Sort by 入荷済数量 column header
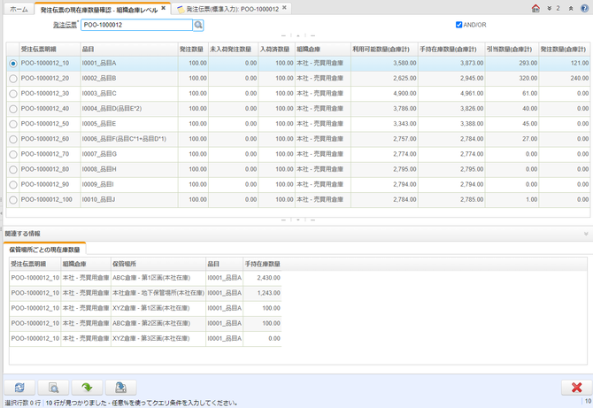 tap(277, 50)
